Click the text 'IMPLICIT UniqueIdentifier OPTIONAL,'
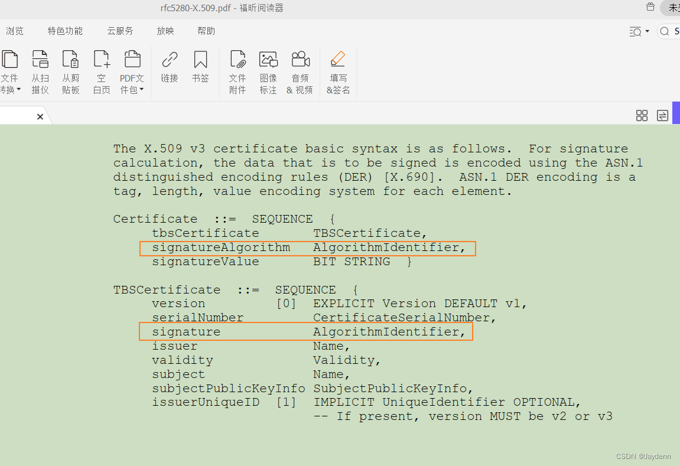The image size is (680, 466). pos(447,402)
